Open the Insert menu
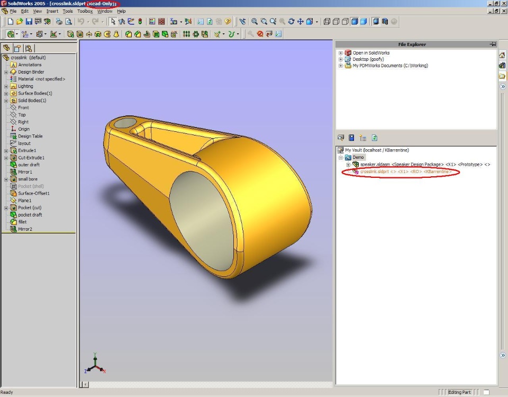 point(52,11)
